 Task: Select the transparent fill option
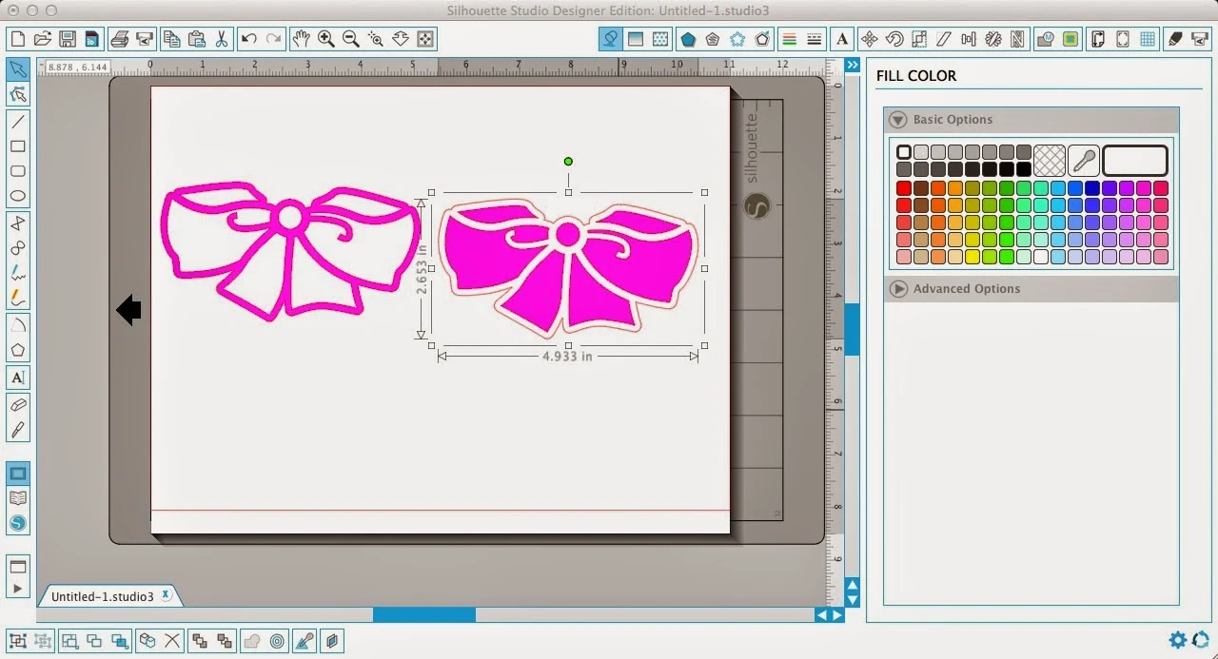(1050, 160)
